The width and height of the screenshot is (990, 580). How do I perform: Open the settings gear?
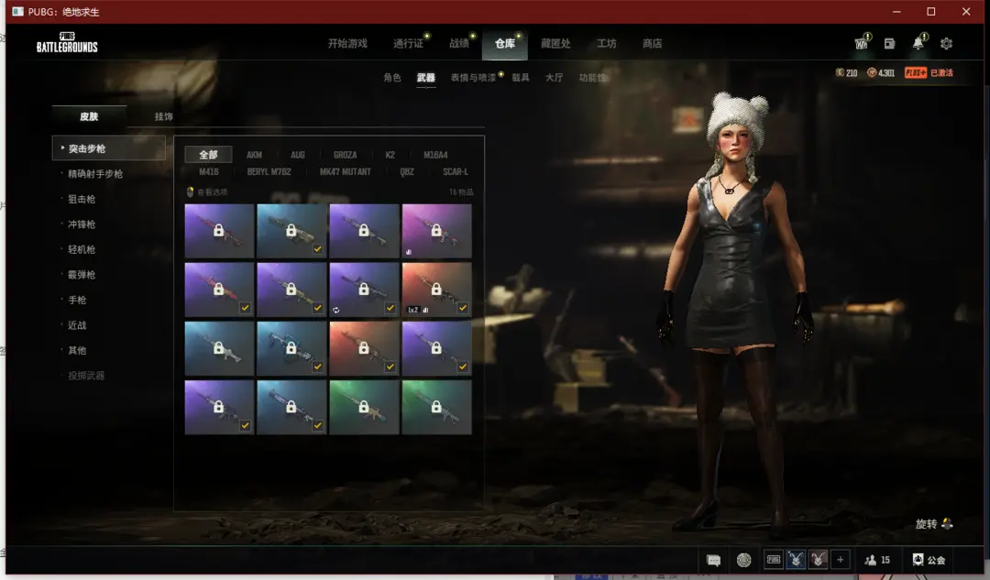click(x=946, y=44)
